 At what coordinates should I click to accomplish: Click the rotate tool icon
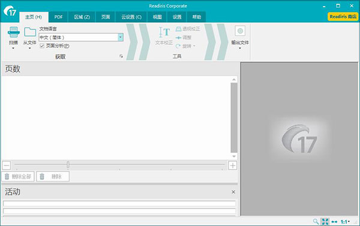pyautogui.click(x=178, y=46)
